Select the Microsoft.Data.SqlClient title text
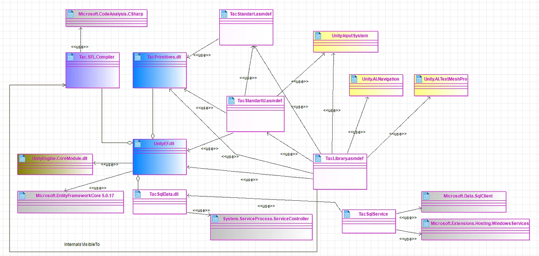This screenshot has width=539, height=256. click(468, 196)
